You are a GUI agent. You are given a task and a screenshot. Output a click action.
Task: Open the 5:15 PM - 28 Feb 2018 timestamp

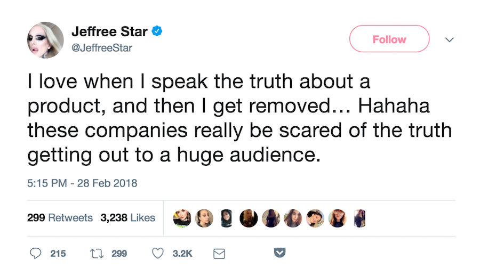(x=82, y=183)
